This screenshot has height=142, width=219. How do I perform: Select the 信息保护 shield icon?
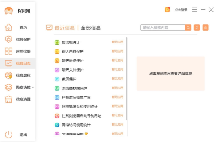(x=9, y=39)
